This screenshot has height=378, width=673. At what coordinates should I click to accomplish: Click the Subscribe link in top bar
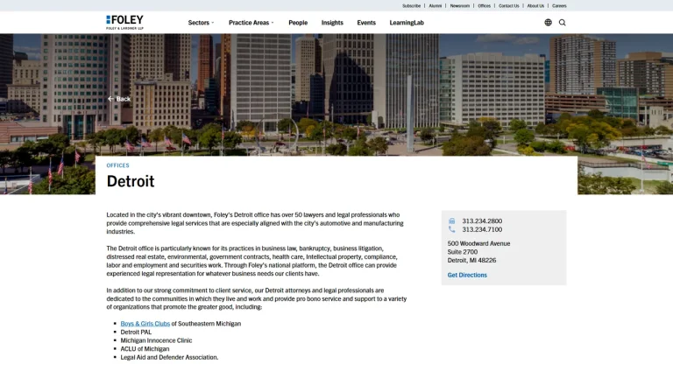coord(411,6)
